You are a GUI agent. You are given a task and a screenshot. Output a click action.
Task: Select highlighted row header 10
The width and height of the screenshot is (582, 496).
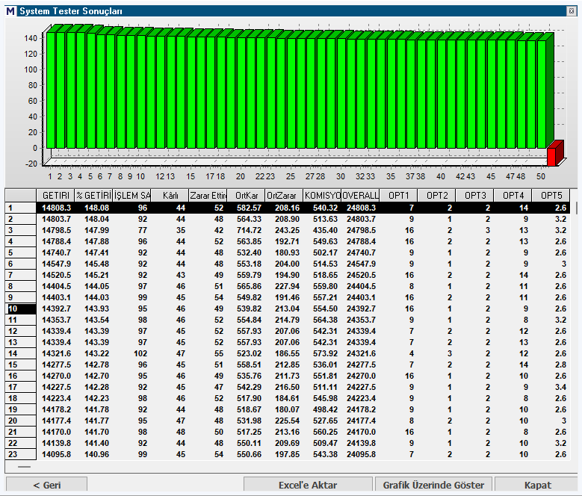tap(21, 309)
